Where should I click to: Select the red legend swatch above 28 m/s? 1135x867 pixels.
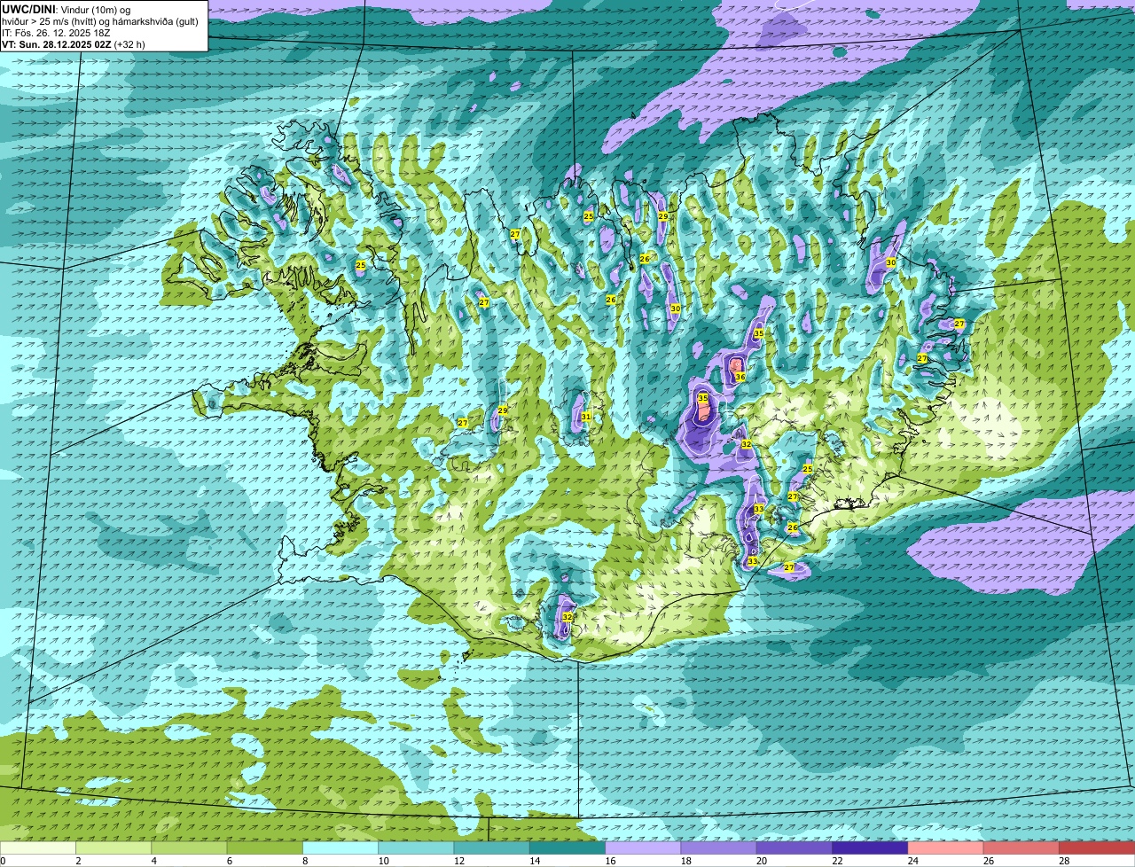click(1097, 847)
